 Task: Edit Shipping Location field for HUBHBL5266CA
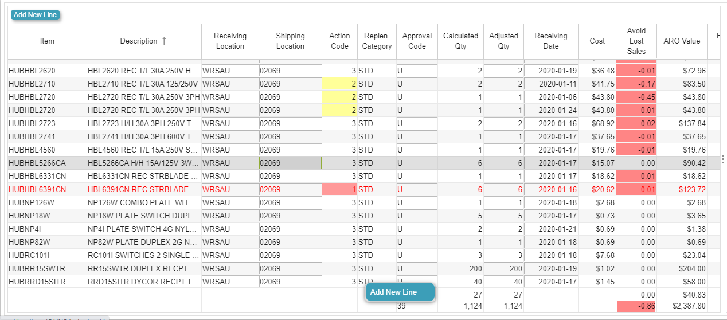(x=290, y=163)
